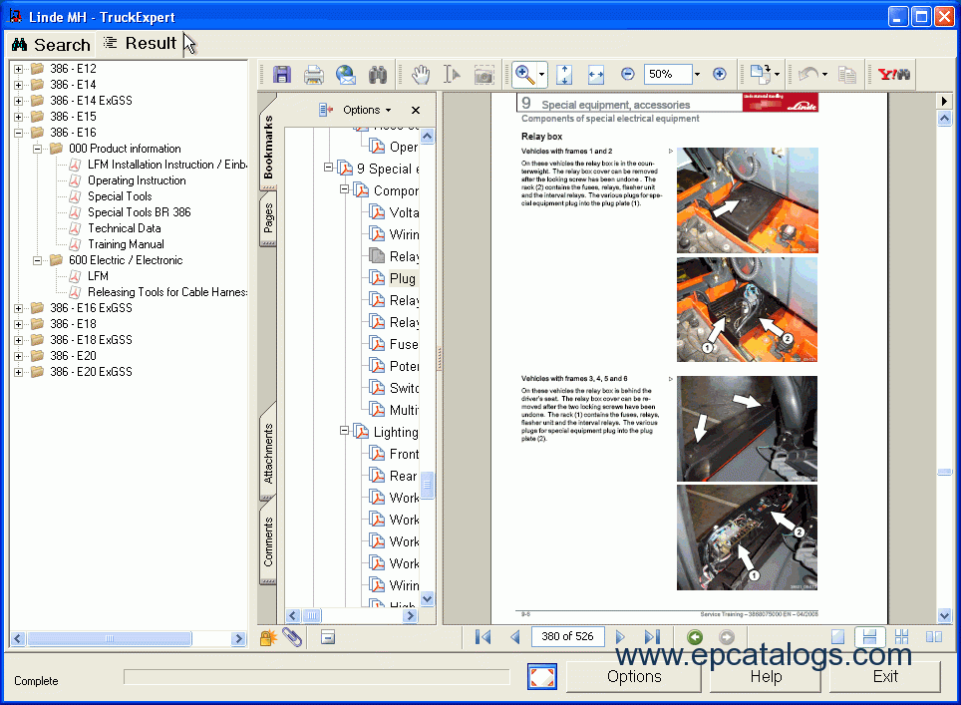Collapse the 386 - E16 tree node
961x705 pixels.
pyautogui.click(x=18, y=133)
